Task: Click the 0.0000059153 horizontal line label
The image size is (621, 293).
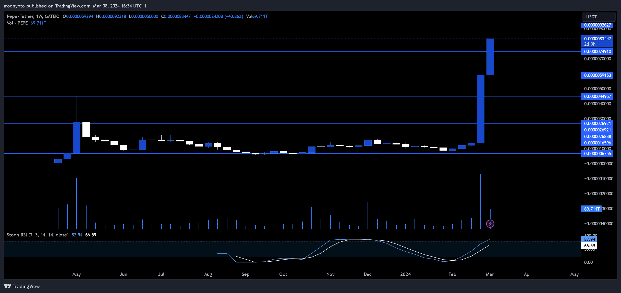Action: pos(597,75)
